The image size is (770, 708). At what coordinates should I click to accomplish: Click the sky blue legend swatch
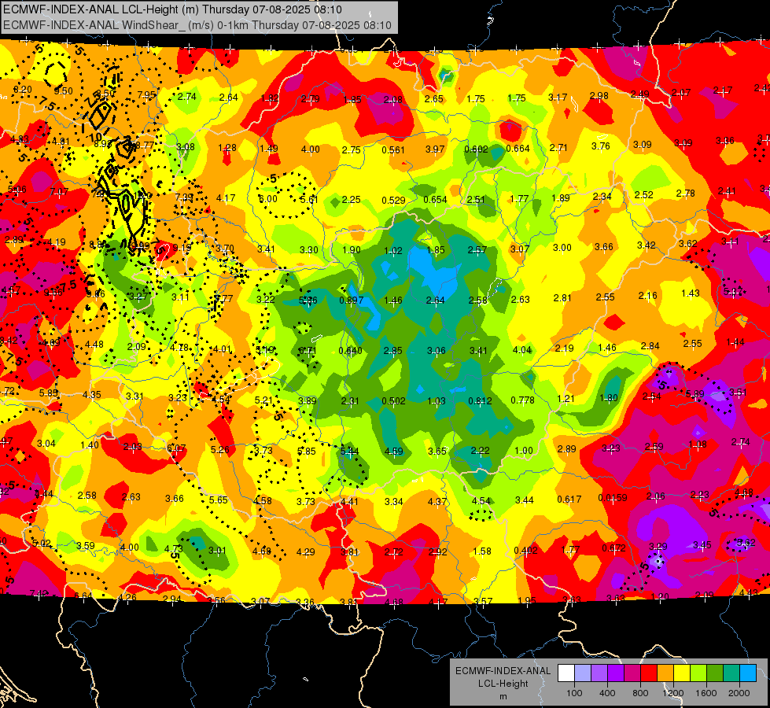(x=748, y=673)
